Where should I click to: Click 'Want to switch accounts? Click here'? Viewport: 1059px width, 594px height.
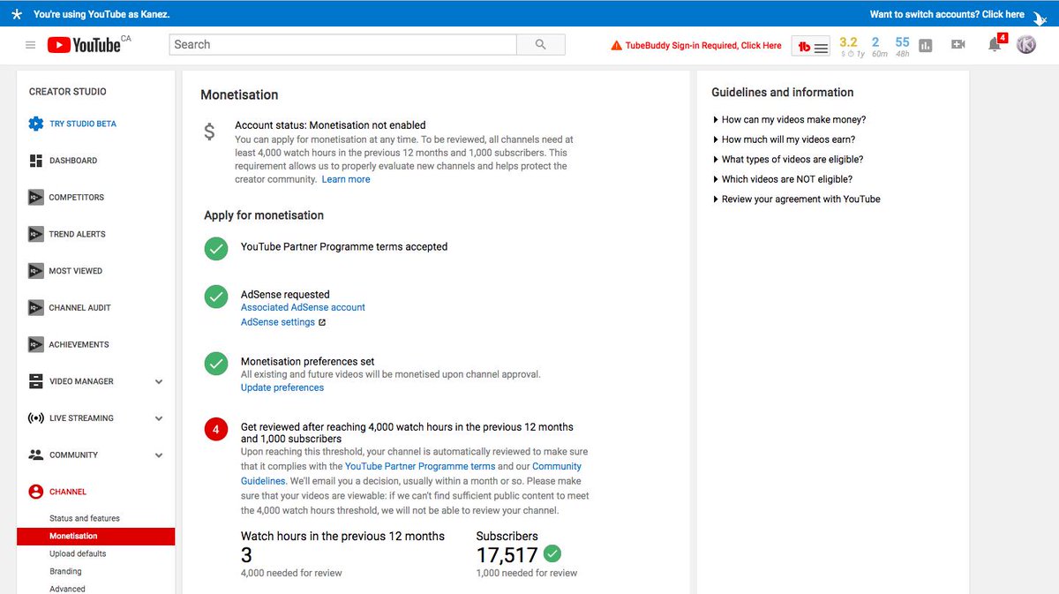tap(947, 15)
